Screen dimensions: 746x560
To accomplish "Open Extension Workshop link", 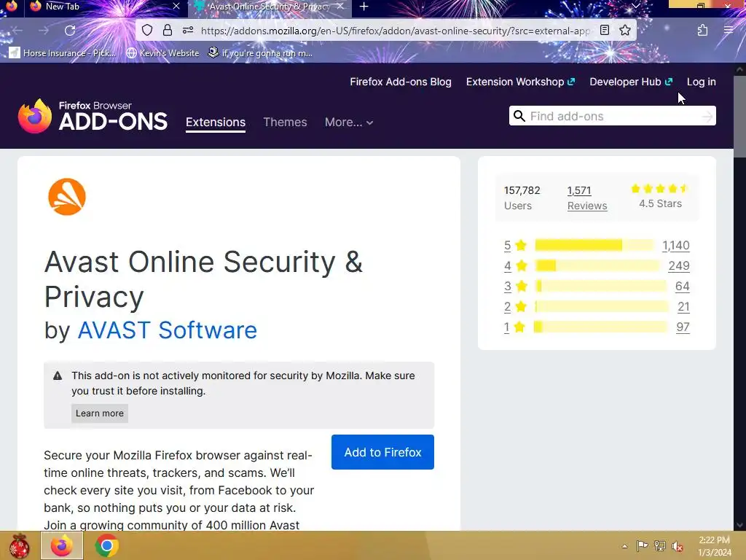I will [x=520, y=82].
